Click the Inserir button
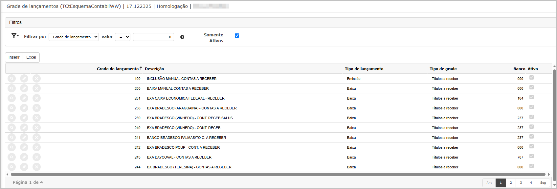 14,57
